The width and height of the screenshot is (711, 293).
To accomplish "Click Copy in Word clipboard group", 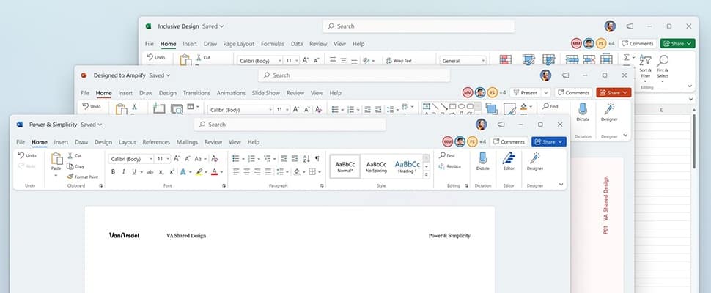I will click(x=75, y=166).
